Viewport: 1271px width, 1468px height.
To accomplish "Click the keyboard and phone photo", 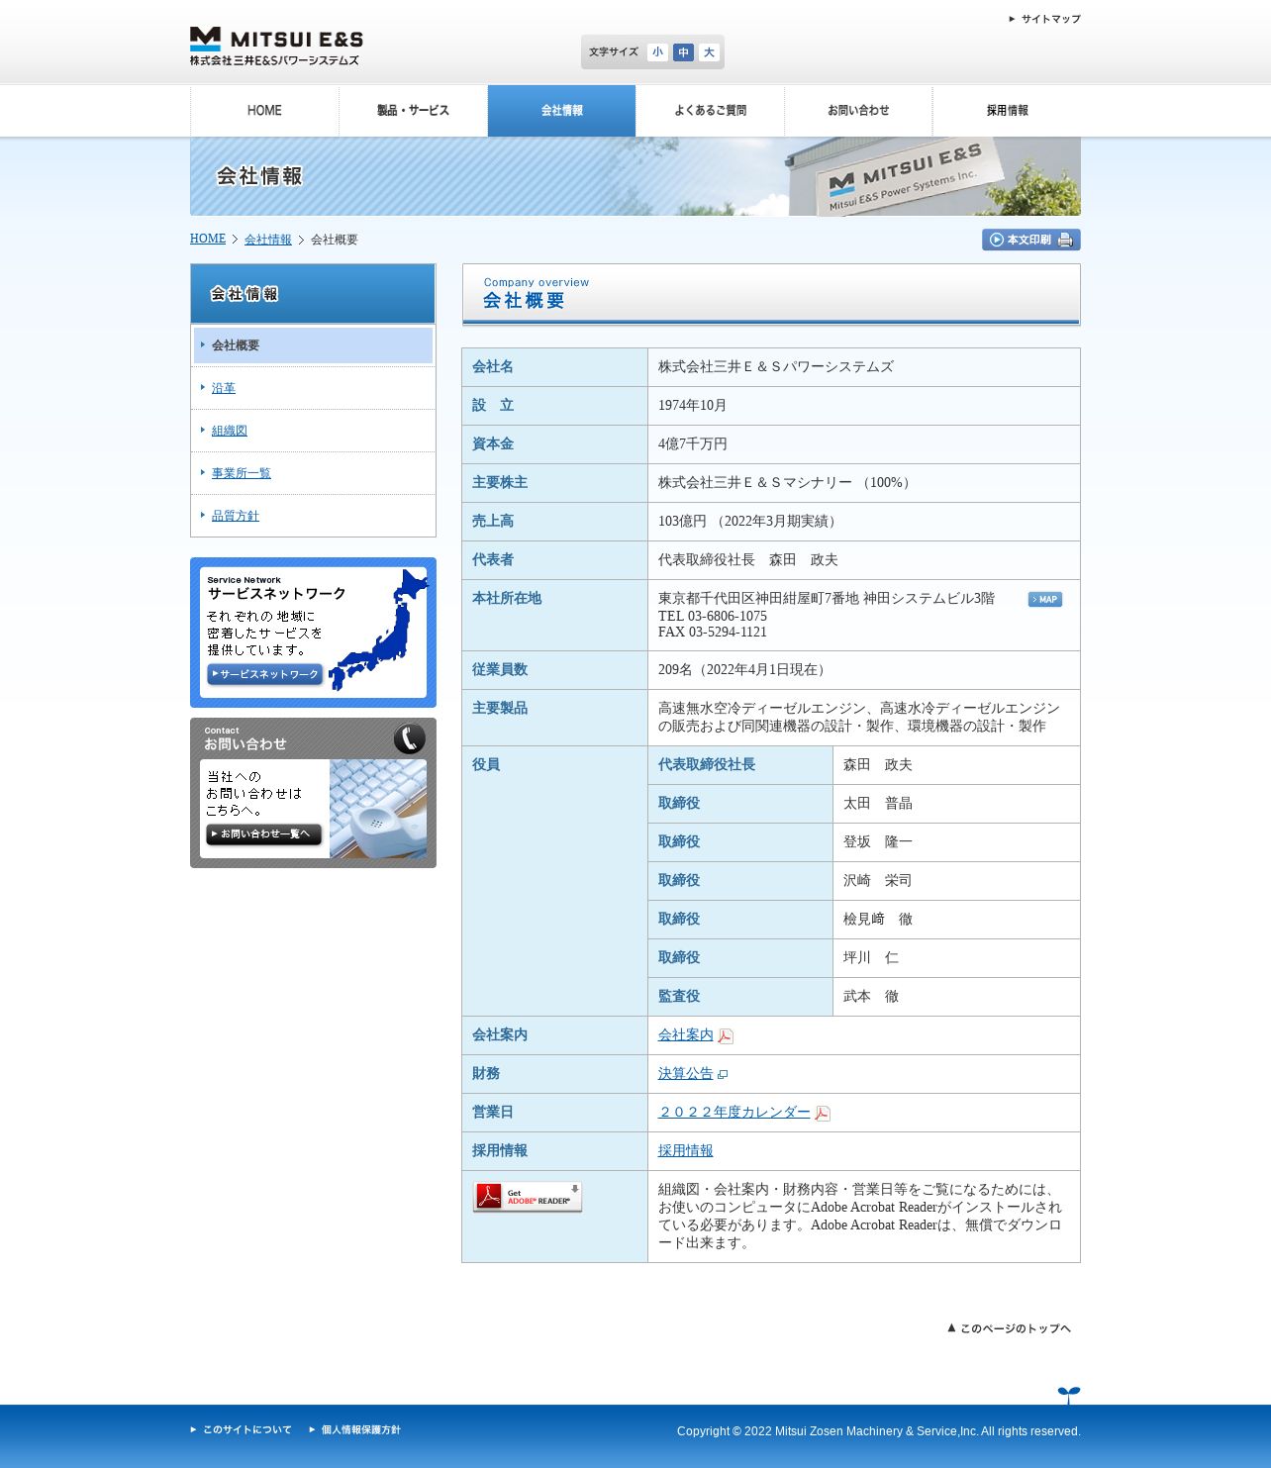I will point(378,809).
